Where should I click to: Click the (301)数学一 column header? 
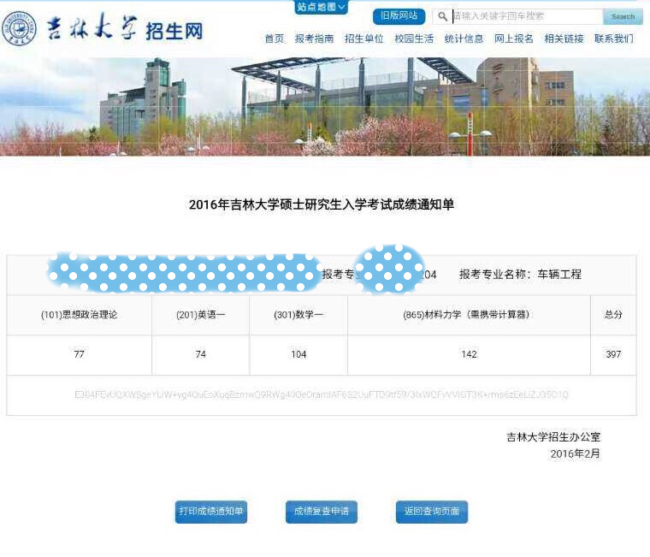[298, 315]
